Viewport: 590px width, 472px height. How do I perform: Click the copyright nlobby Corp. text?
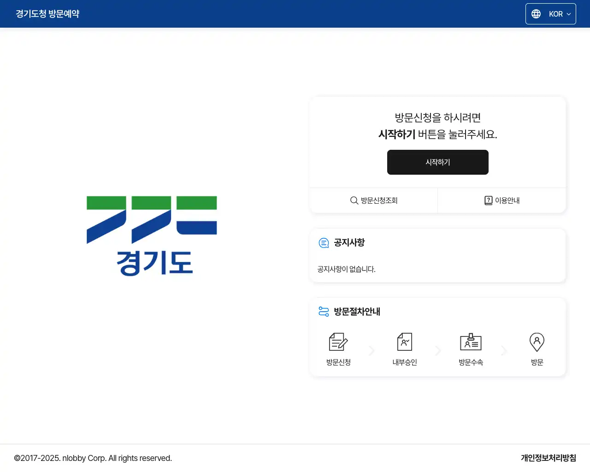[x=93, y=458]
